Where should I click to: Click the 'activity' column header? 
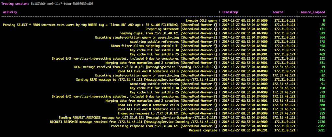point(10,12)
